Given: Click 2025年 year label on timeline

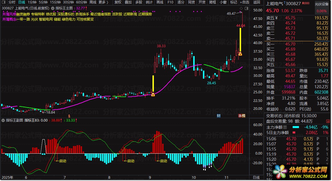Looking at the screenshot, I should (x=7, y=178).
